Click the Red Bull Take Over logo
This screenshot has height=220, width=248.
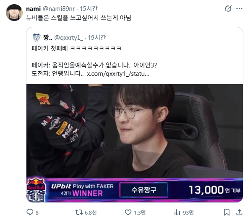click(x=36, y=190)
